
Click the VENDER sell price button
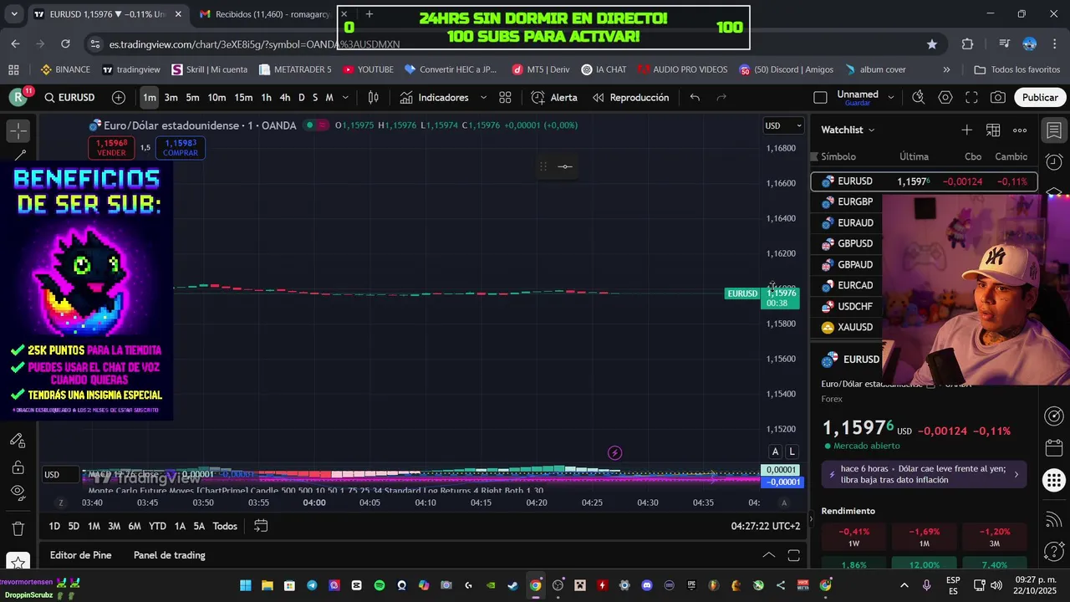click(x=111, y=148)
